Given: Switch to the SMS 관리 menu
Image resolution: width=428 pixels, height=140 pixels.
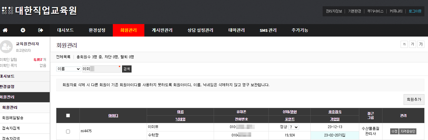Looking at the screenshot, I should coord(268,30).
